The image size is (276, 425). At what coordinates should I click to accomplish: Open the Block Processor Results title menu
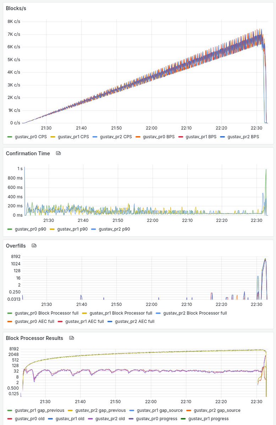[x=34, y=338]
